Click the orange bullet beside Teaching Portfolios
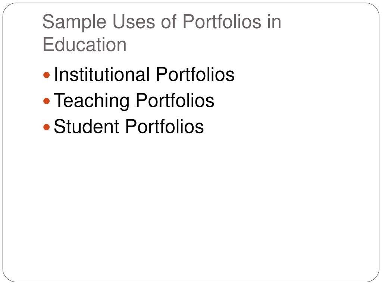382x286 pixels. pyautogui.click(x=46, y=101)
